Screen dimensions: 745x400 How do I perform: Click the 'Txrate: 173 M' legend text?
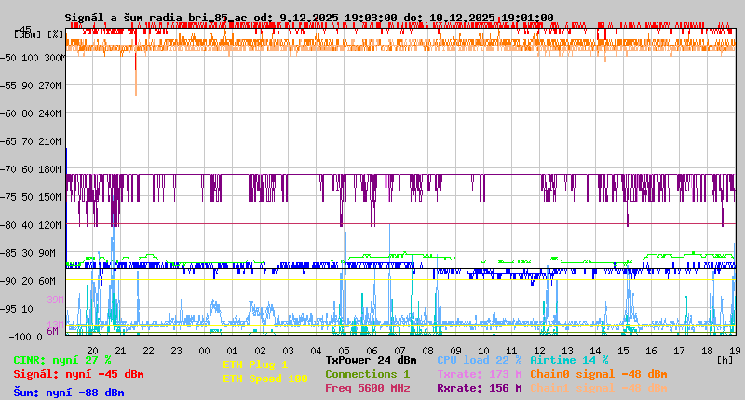479,374
